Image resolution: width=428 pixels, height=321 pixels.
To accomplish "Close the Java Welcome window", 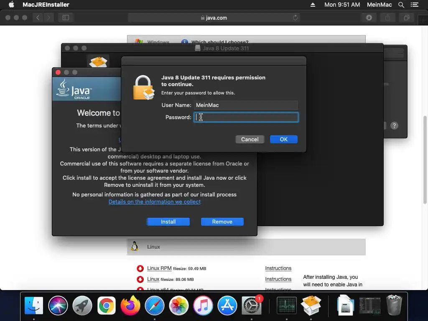I will pyautogui.click(x=58, y=72).
